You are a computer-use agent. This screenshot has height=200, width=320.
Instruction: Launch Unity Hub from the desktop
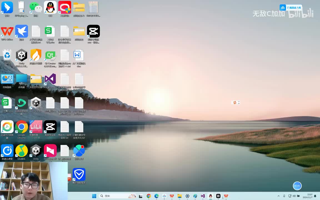(x=36, y=103)
